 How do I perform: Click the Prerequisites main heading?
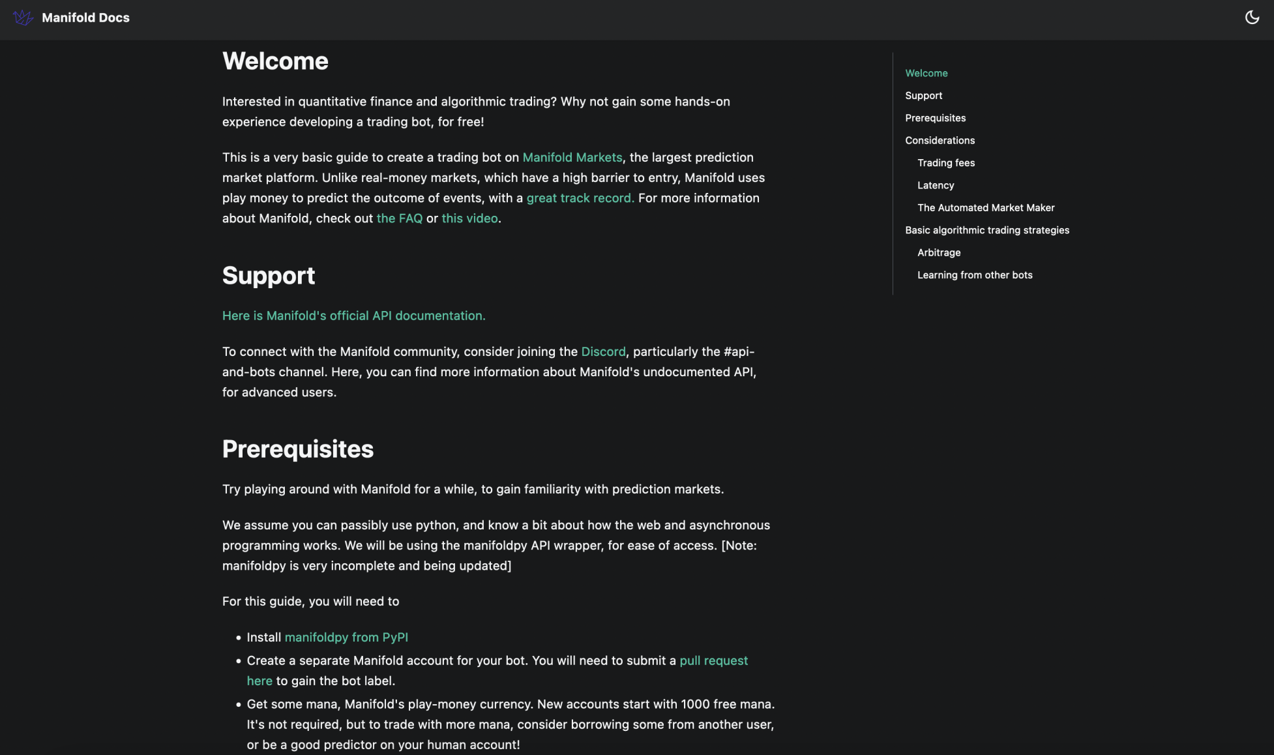[298, 449]
